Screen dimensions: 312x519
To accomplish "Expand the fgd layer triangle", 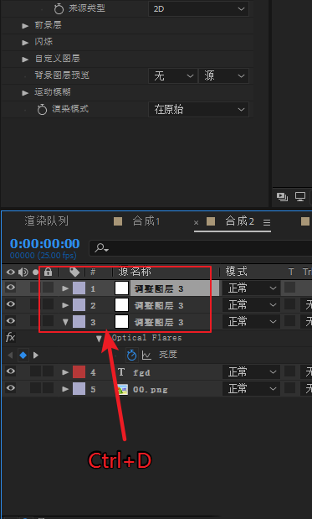I will point(65,372).
